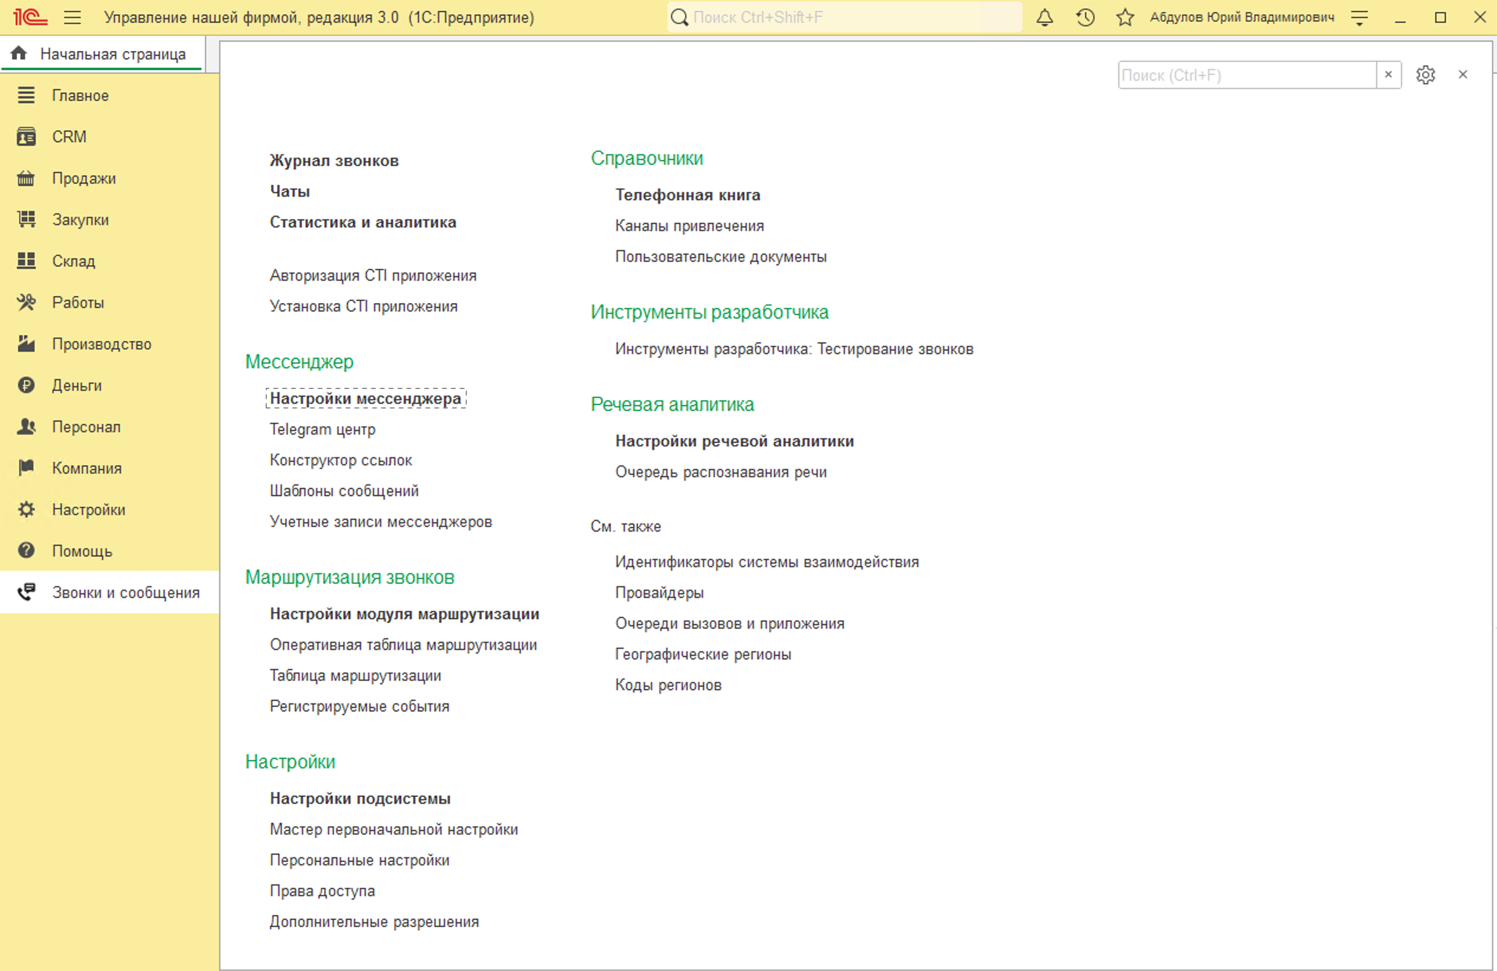The height and width of the screenshot is (971, 1497).
Task: Click the 1C logo icon
Action: (x=30, y=18)
